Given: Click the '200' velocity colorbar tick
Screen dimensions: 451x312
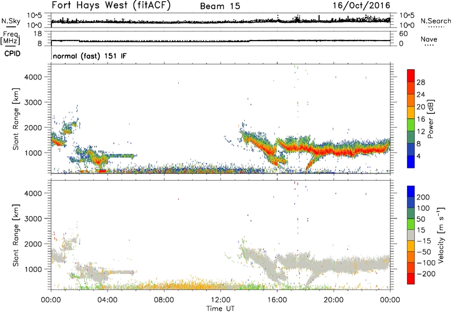Looking at the screenshot, I should tap(423, 197).
